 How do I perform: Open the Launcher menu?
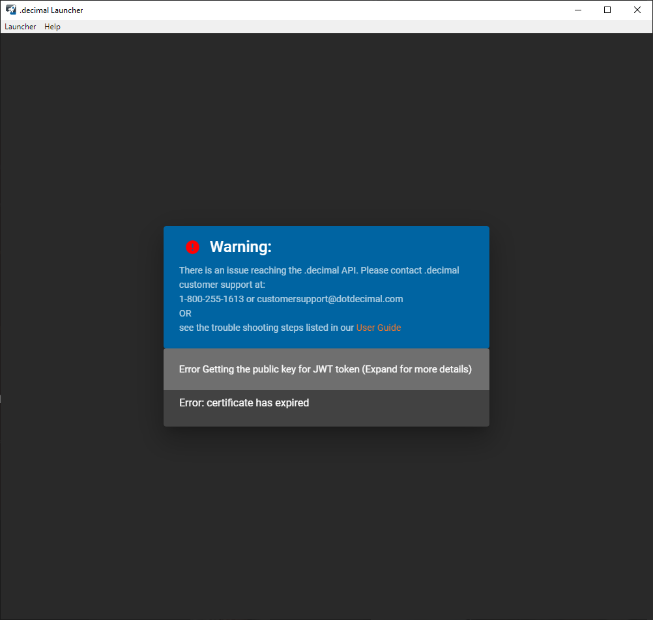(20, 27)
